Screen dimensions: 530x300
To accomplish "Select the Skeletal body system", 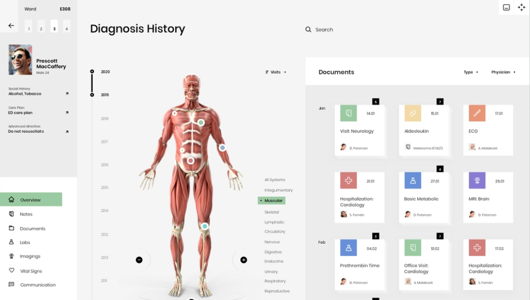I will pos(272,212).
